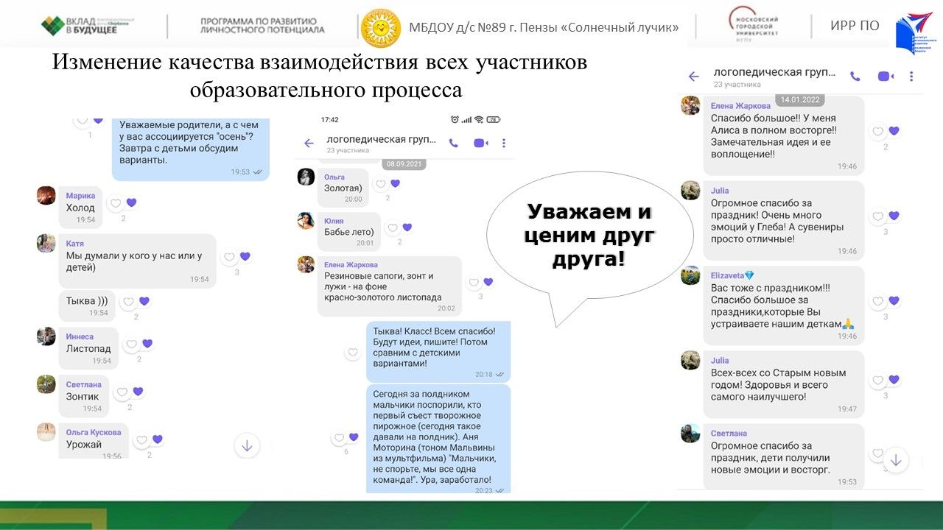Like Катя's "Мы думали" message with outline heart
The image size is (943, 530).
pyautogui.click(x=230, y=257)
